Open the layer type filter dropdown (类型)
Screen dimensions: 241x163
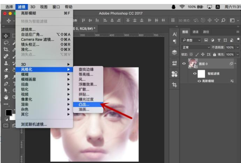(191, 40)
